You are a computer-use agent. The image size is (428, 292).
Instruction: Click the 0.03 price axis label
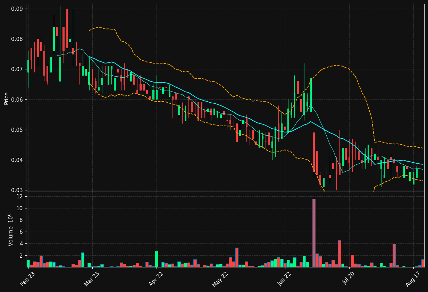tap(18, 190)
